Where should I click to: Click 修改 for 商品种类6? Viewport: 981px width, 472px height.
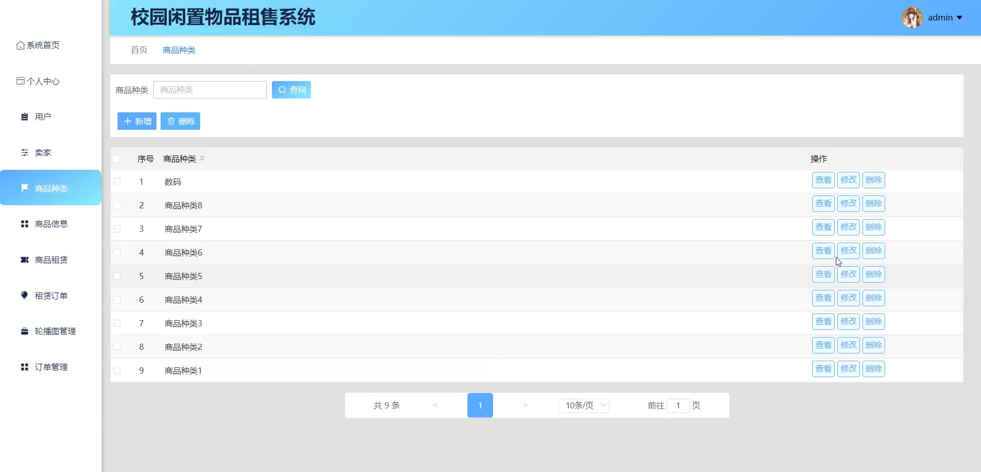tap(849, 251)
